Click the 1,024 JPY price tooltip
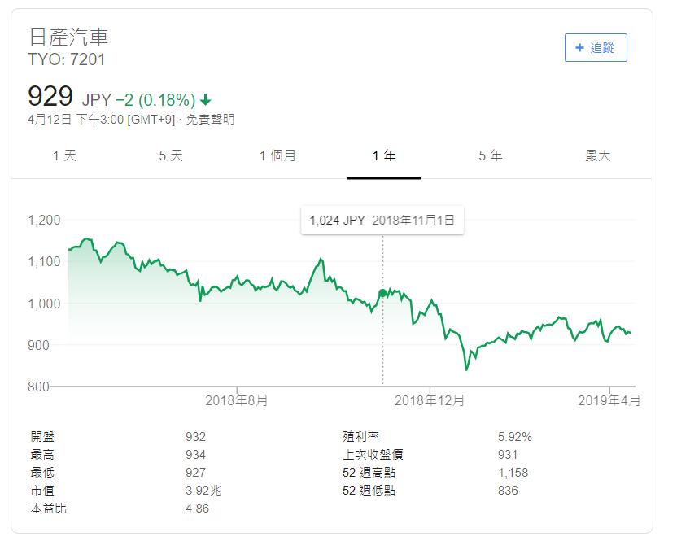The width and height of the screenshot is (677, 555). pyautogui.click(x=382, y=220)
